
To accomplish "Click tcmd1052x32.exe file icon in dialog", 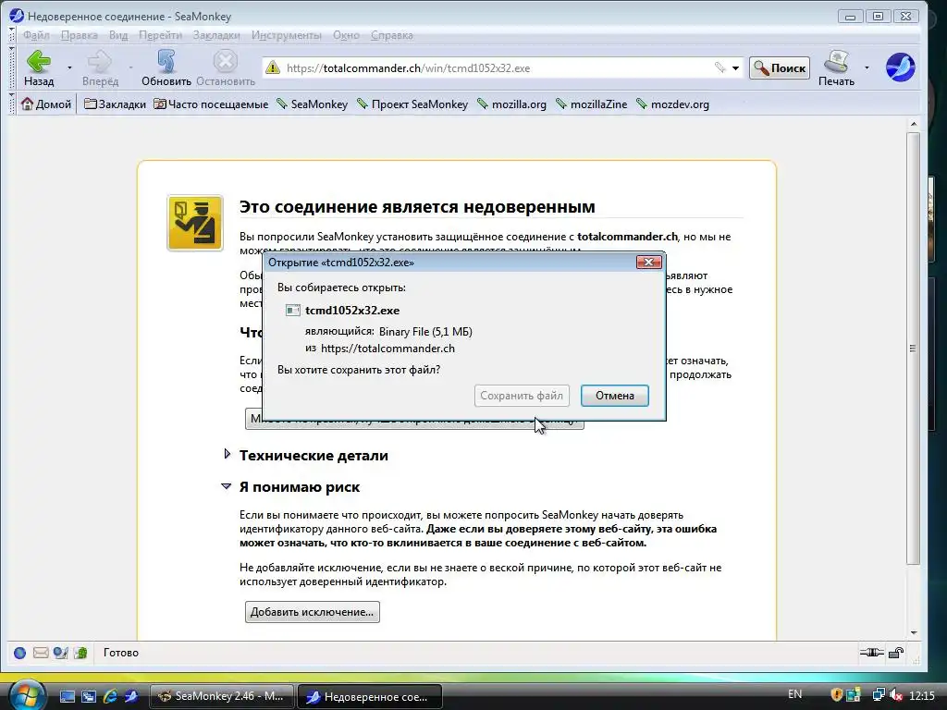I will [293, 311].
